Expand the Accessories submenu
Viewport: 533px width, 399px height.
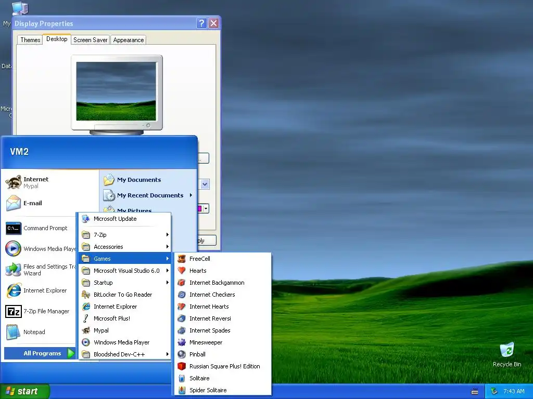point(125,247)
